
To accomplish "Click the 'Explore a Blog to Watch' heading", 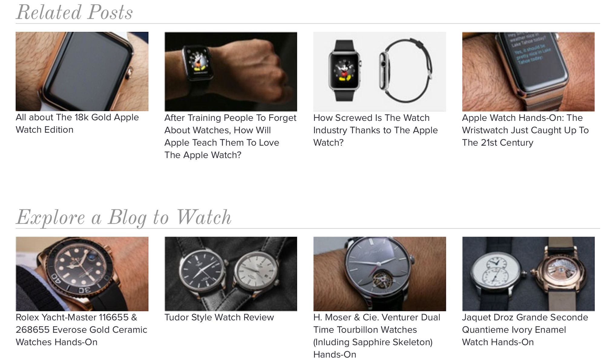I will tap(124, 218).
